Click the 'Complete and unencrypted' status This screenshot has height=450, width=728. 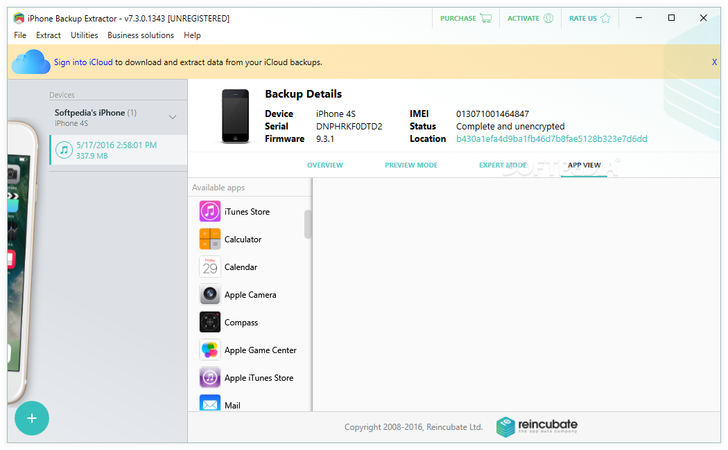pos(510,126)
